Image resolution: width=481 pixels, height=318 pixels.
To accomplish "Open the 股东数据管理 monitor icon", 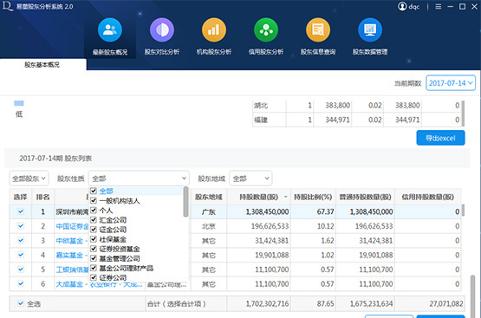I will coord(370,30).
